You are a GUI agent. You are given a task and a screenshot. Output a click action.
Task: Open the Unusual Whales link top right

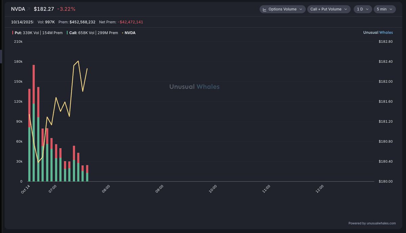(378, 32)
